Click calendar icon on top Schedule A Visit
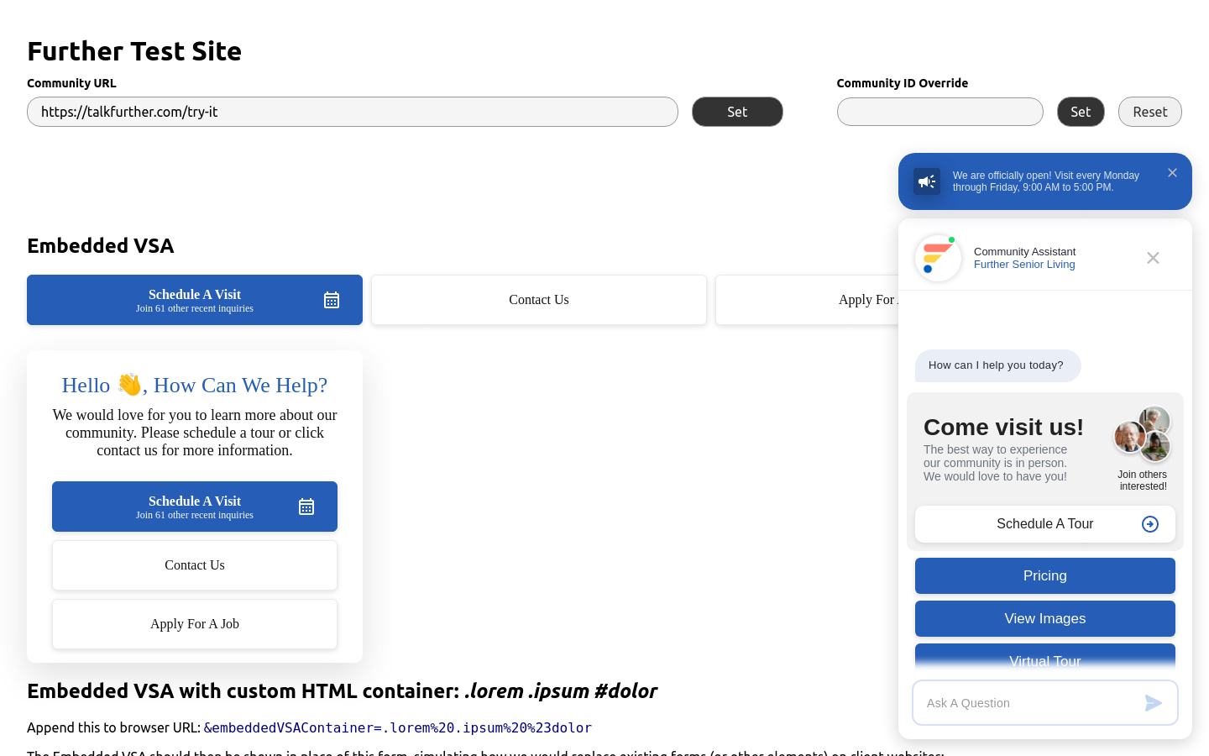The image size is (1209, 756). coord(332,300)
